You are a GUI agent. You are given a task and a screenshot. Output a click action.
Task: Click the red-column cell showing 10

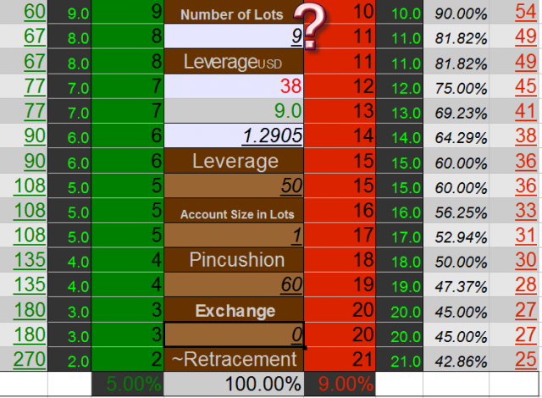(x=340, y=12)
